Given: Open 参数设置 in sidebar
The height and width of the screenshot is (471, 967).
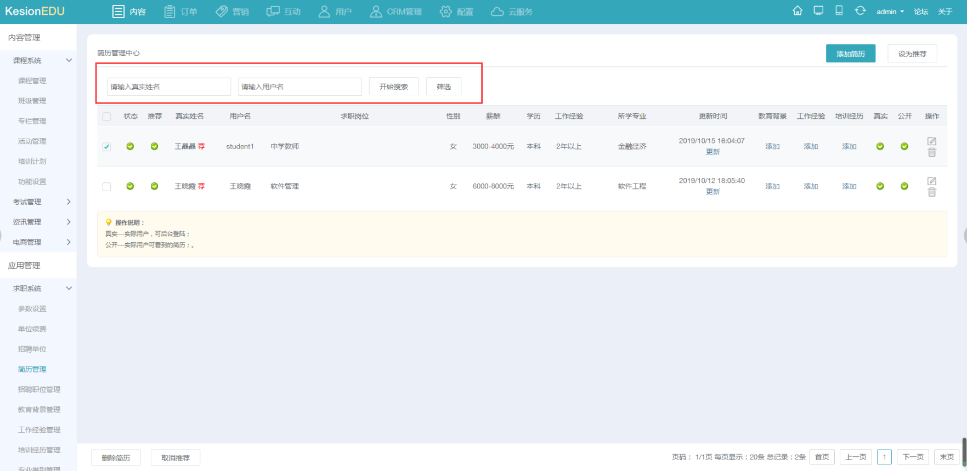Looking at the screenshot, I should pyautogui.click(x=32, y=308).
